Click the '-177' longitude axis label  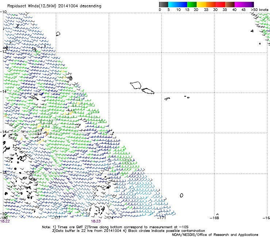tap(56, 218)
